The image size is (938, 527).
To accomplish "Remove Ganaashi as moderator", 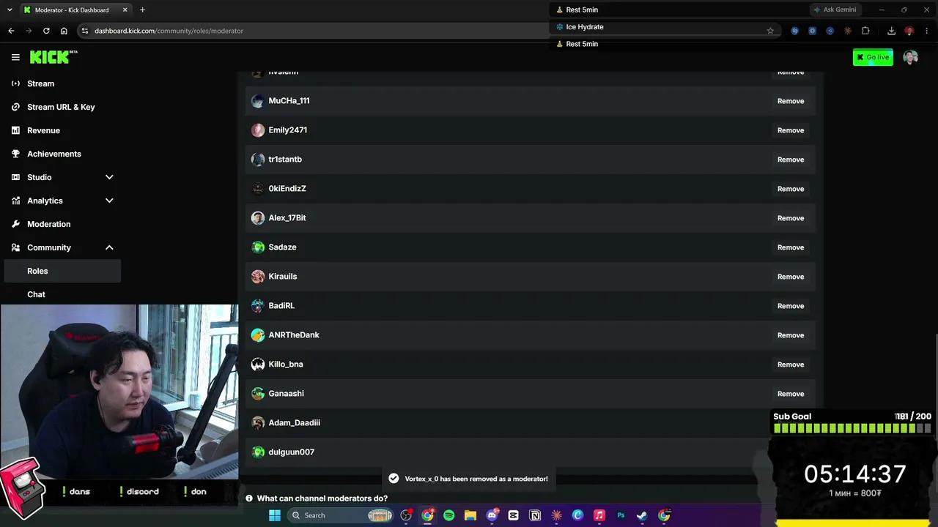I will click(x=791, y=394).
